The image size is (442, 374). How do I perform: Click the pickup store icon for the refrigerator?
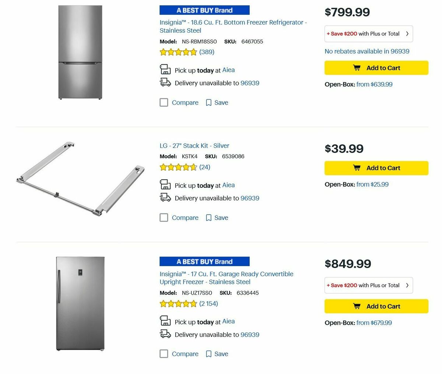[165, 70]
